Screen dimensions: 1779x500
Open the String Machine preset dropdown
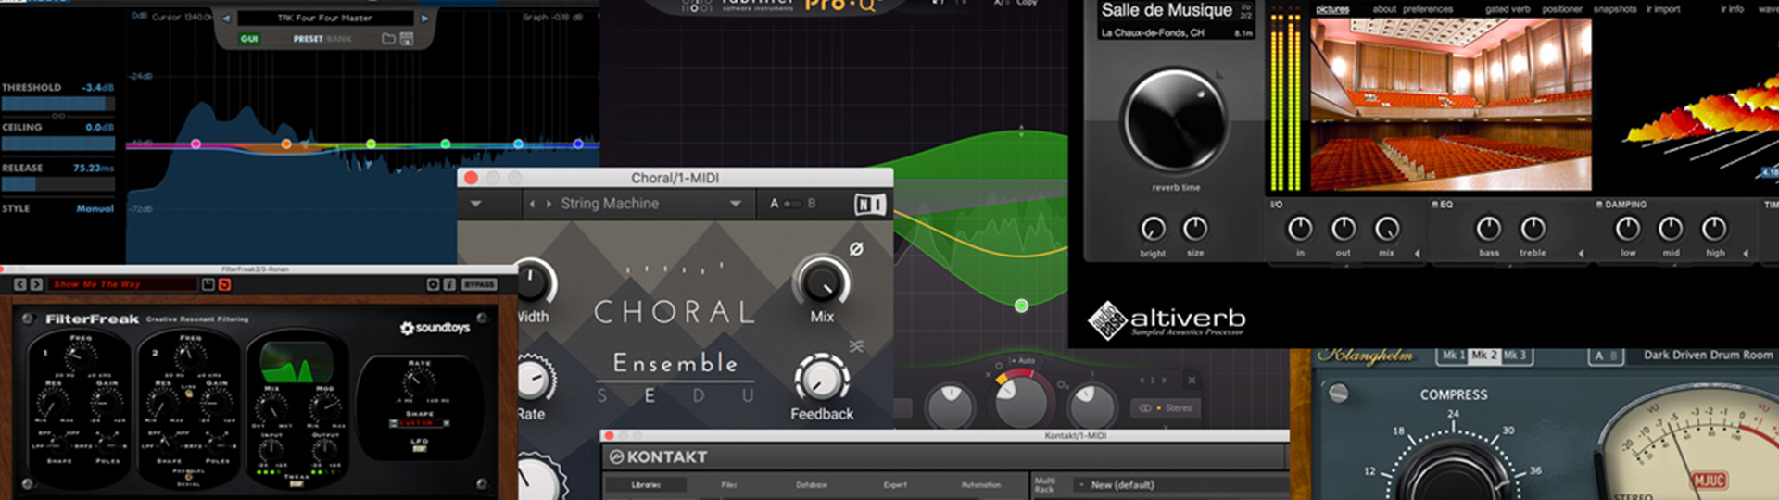coord(735,204)
